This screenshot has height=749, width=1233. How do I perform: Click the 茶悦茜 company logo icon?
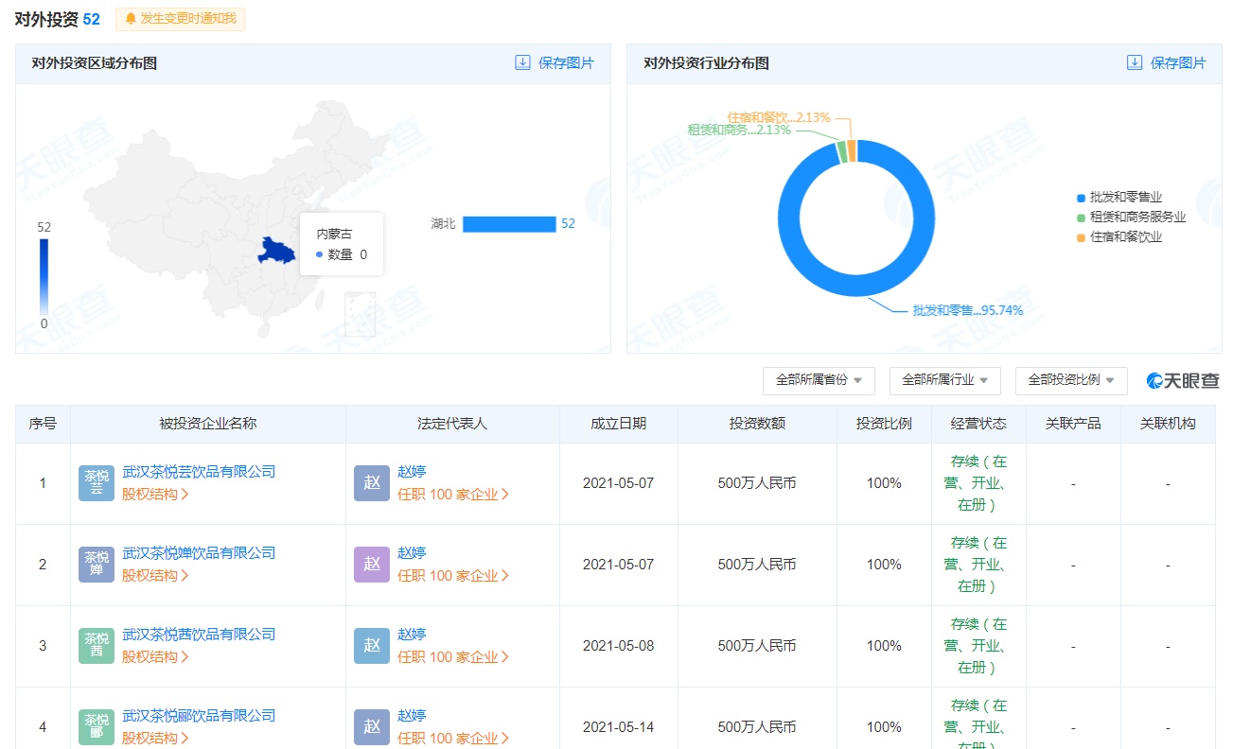[97, 646]
